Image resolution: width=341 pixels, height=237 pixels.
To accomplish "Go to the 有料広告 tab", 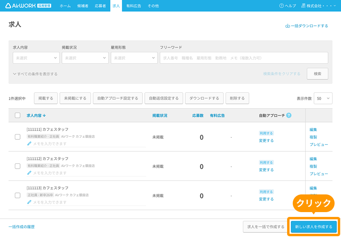I will point(134,6).
